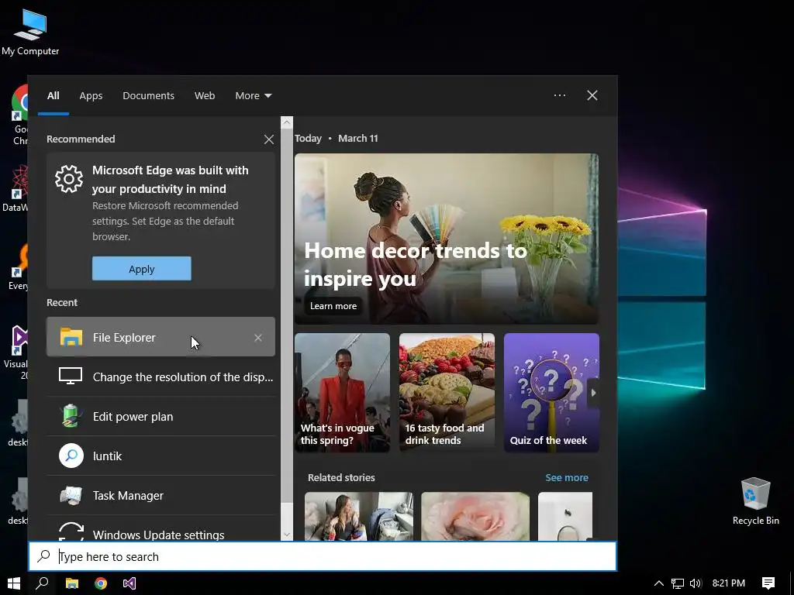Open Task Manager from Recent list
Screen dimensions: 794x595
[161, 495]
